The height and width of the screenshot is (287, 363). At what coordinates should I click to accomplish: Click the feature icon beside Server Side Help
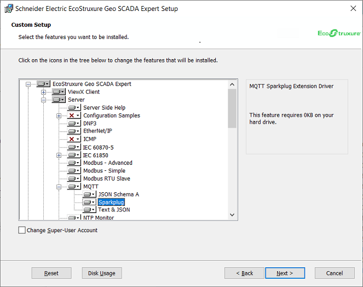coord(73,108)
